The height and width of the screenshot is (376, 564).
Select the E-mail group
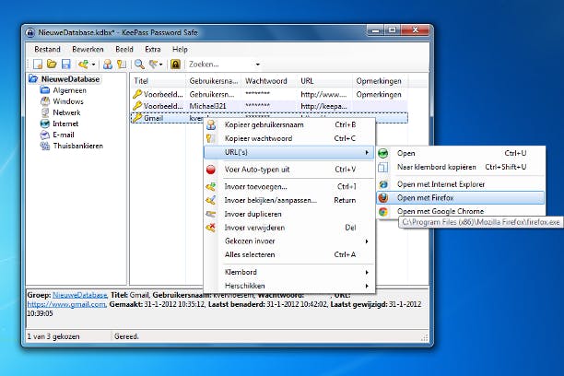click(64, 135)
